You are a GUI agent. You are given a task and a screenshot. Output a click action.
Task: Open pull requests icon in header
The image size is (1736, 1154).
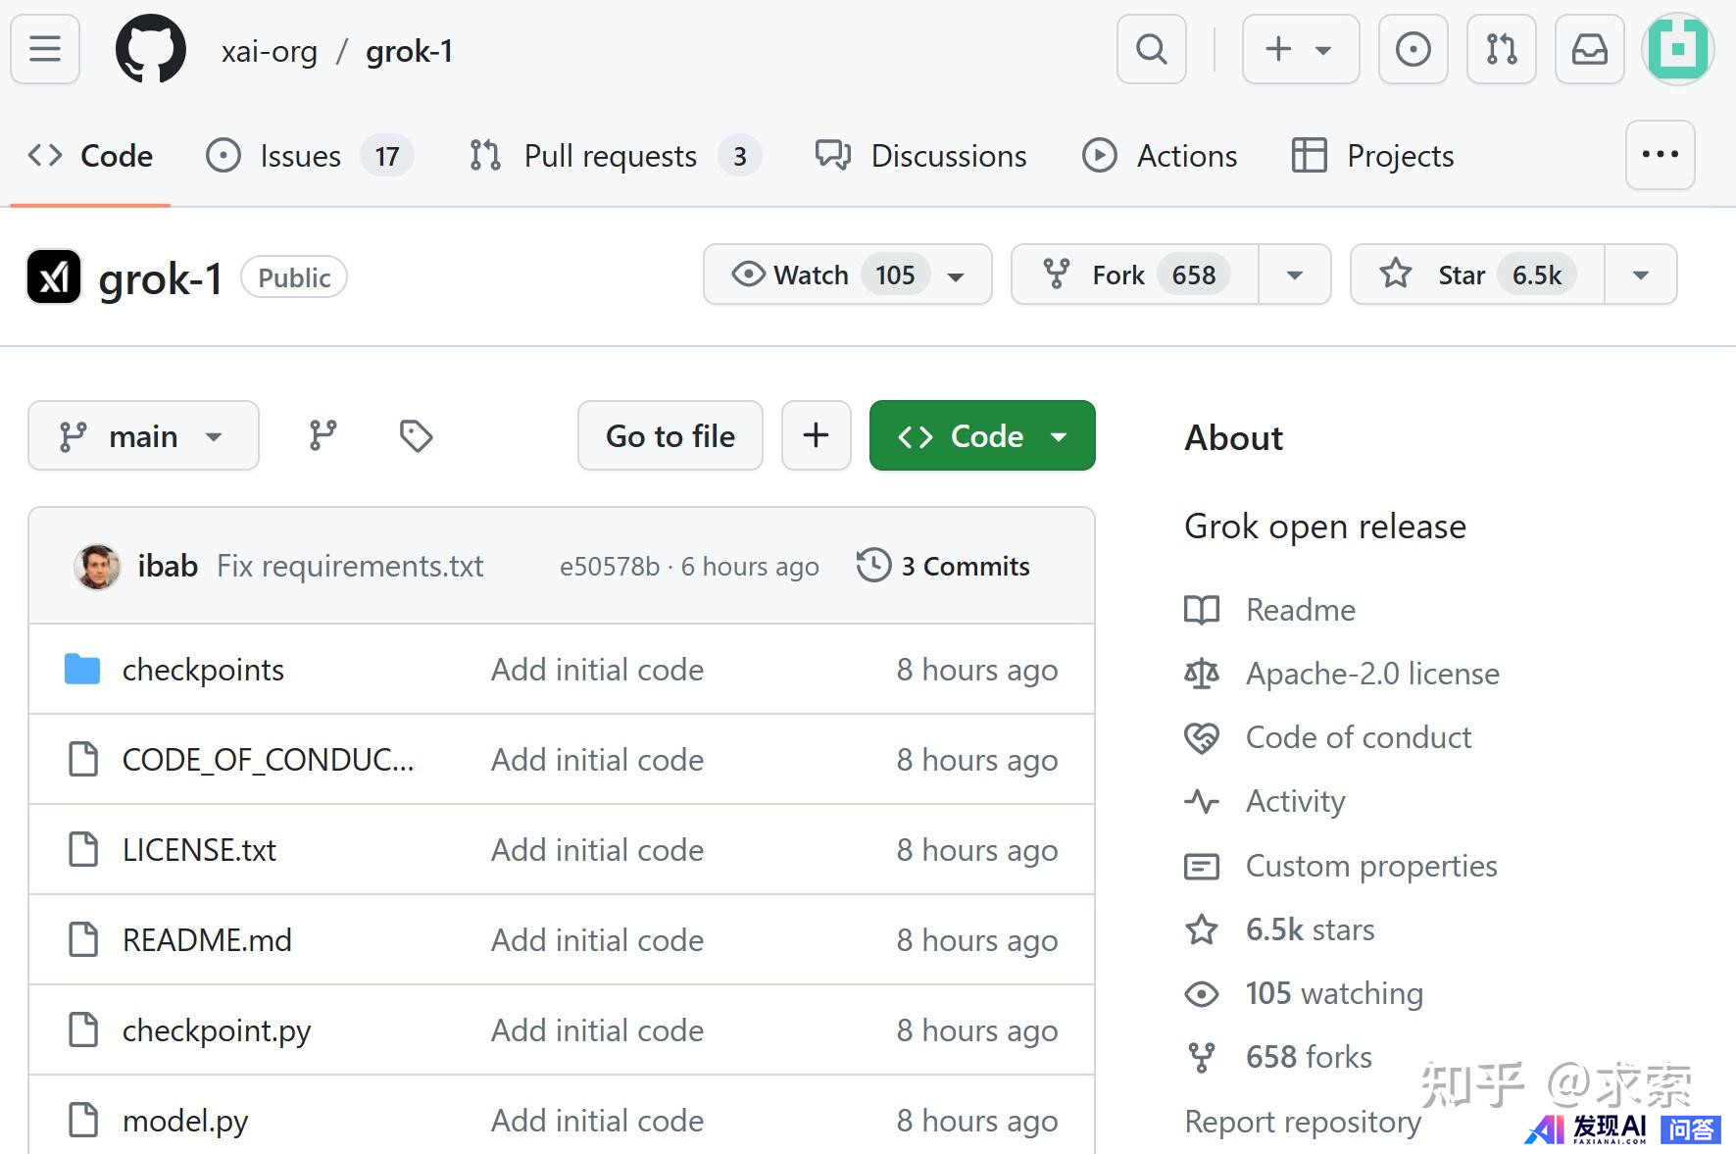(1502, 49)
